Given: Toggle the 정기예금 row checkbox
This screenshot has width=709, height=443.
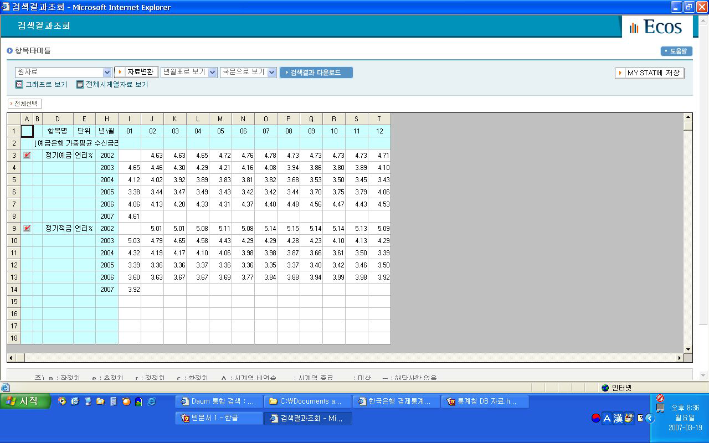Looking at the screenshot, I should click(x=27, y=155).
